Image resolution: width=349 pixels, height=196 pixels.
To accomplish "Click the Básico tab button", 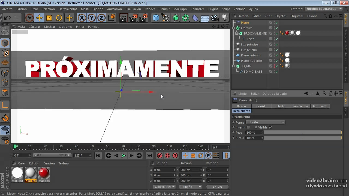I will click(x=241, y=106).
